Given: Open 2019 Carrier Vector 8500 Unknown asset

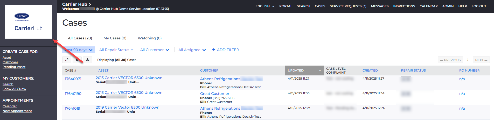Looking at the screenshot, I should point(127,107).
